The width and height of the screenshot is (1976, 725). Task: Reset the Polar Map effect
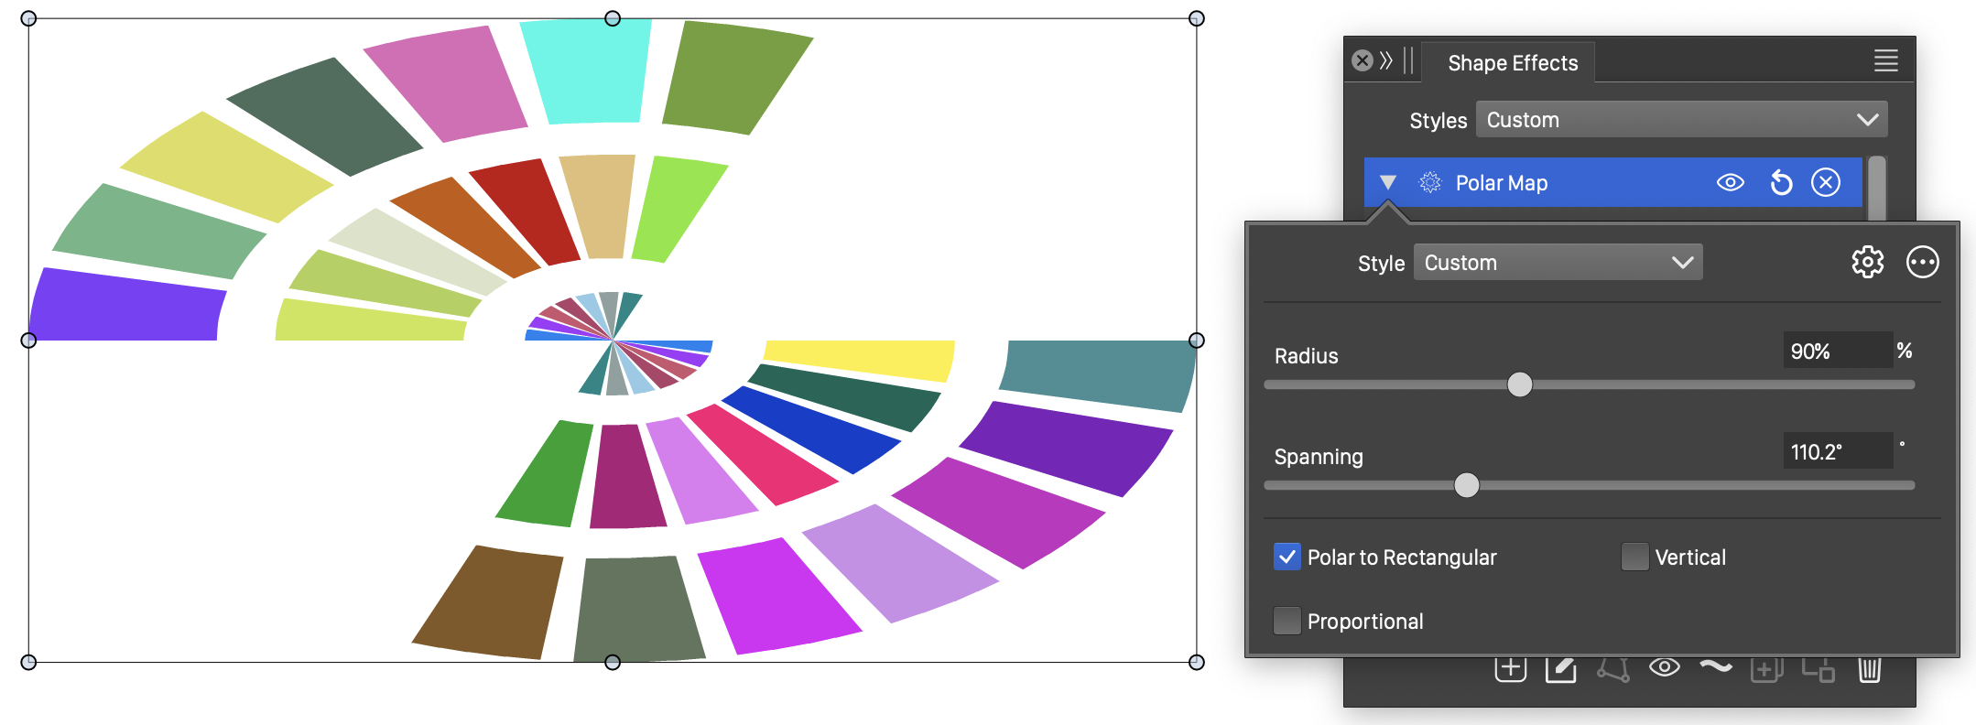[x=1780, y=183]
